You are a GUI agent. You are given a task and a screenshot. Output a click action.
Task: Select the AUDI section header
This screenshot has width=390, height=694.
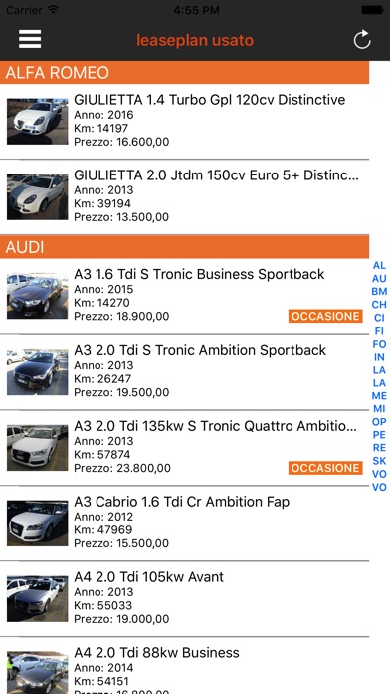point(185,247)
